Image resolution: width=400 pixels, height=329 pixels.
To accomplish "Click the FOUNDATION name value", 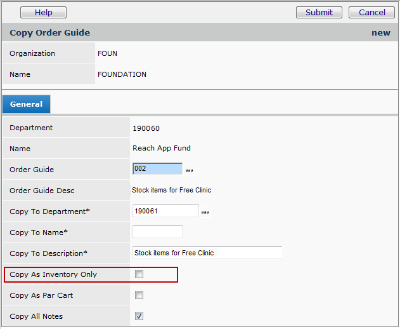I will coord(122,74).
